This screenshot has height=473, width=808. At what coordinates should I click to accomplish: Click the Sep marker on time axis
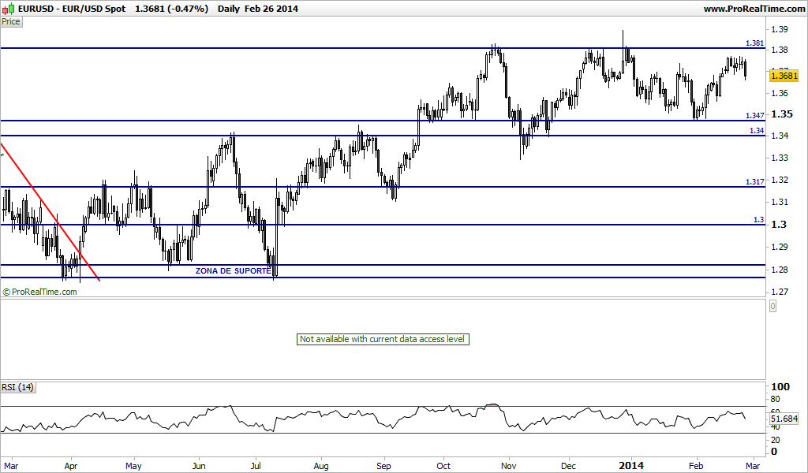pyautogui.click(x=384, y=466)
